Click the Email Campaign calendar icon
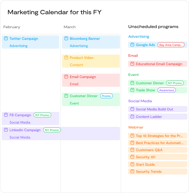The image size is (189, 193). [x=66, y=77]
